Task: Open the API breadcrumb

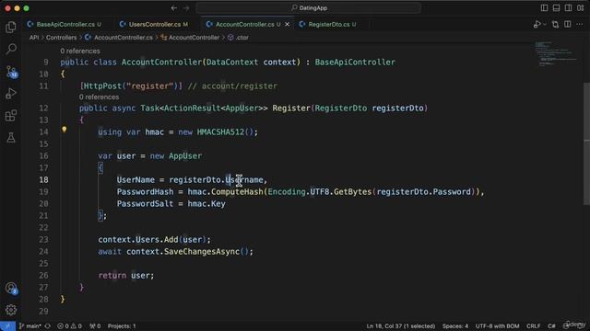Action: point(34,38)
